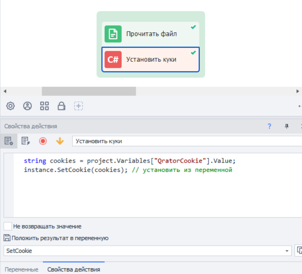Click the C# icon on Установить куки block

[113, 60]
